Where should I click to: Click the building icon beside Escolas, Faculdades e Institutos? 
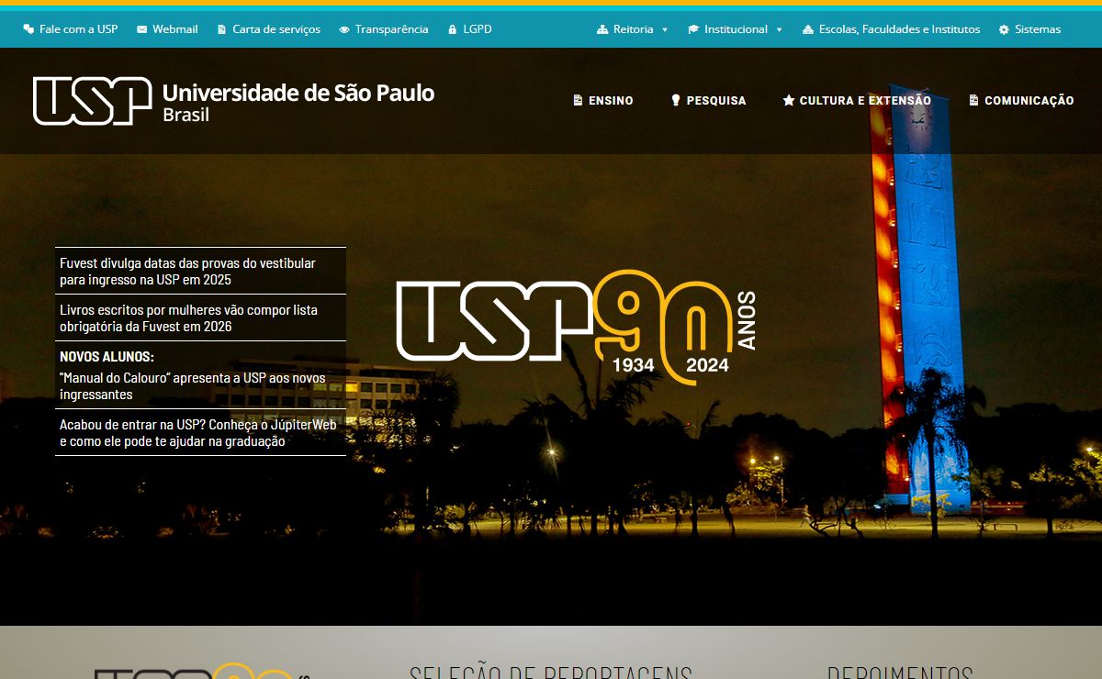(808, 29)
